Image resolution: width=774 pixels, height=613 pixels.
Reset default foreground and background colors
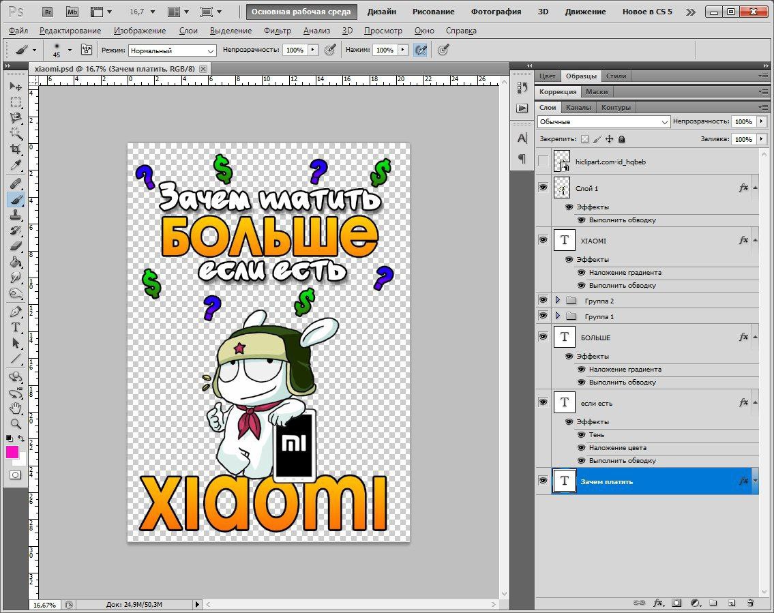[9, 438]
